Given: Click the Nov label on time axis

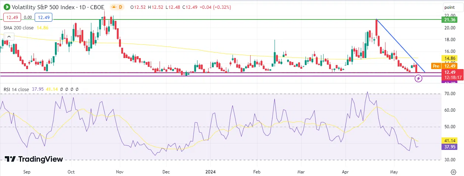Looking at the screenshot, I should click(x=119, y=172).
